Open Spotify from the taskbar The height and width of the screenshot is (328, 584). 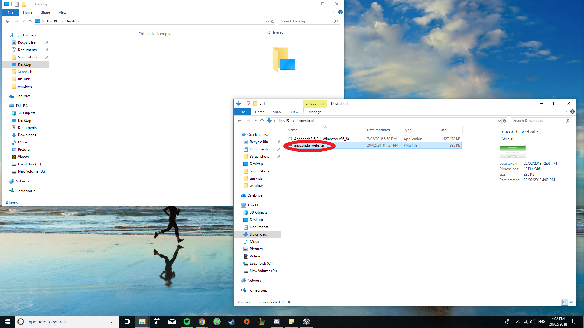click(187, 322)
